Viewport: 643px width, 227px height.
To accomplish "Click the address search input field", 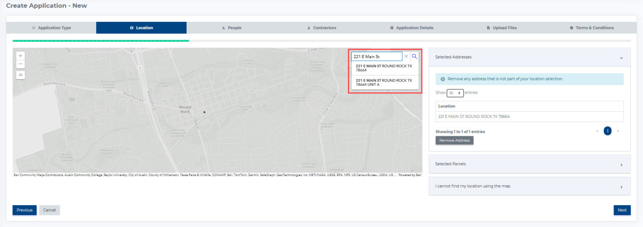I will pyautogui.click(x=376, y=56).
